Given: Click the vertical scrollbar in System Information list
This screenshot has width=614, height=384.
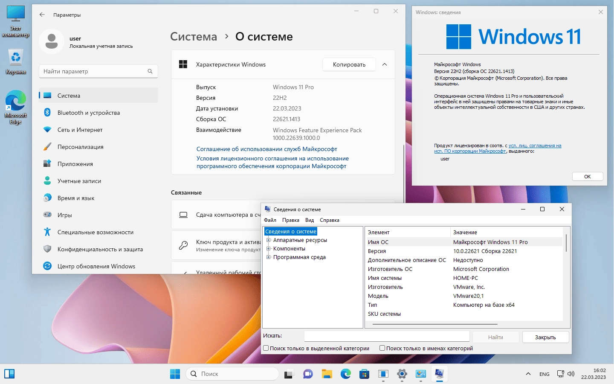Looking at the screenshot, I should pyautogui.click(x=566, y=243).
